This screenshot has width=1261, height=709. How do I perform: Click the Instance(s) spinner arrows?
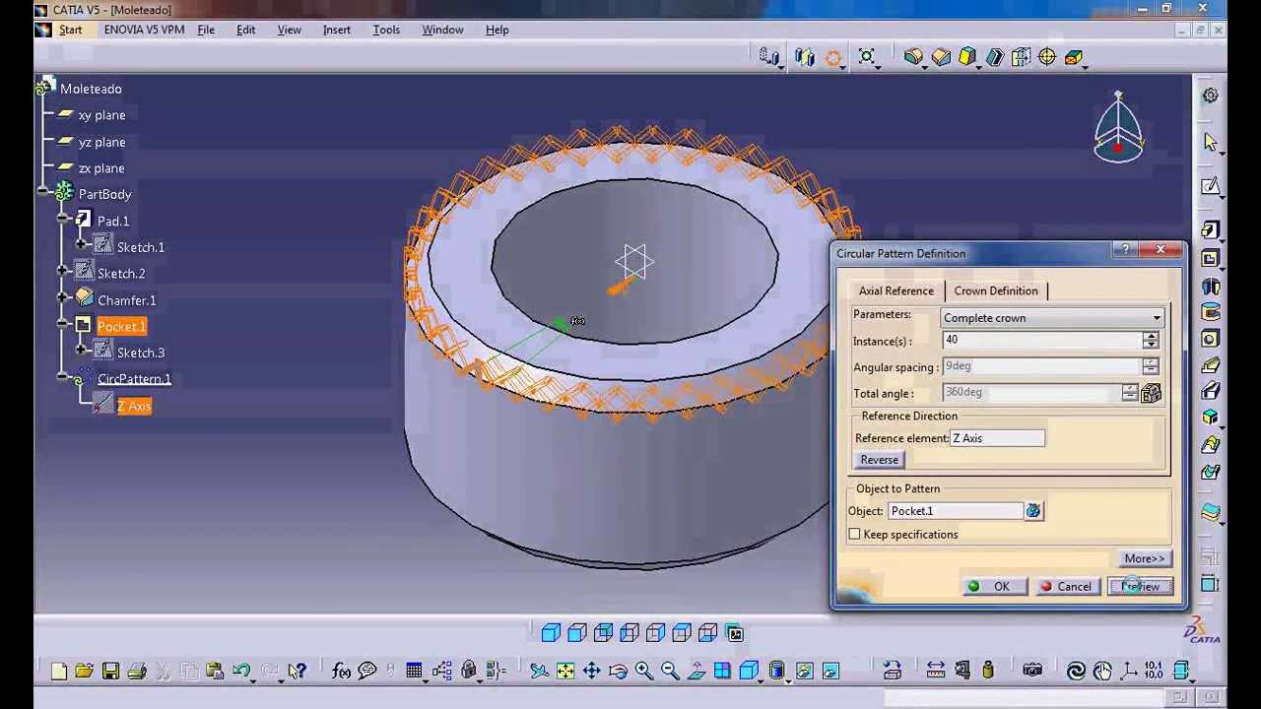click(x=1151, y=341)
